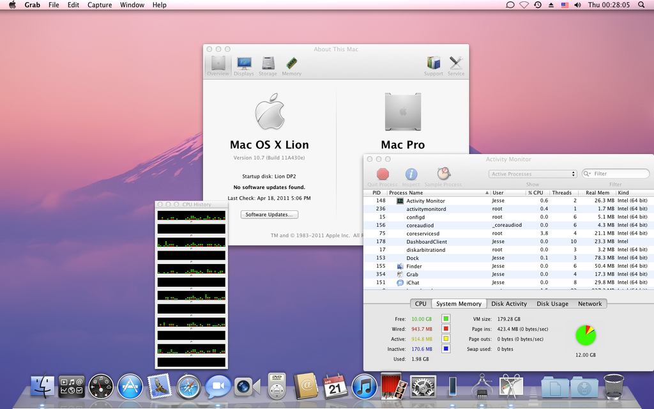Open the Documents stack in the Dock
Screen dimensions: 654x409
coord(555,387)
